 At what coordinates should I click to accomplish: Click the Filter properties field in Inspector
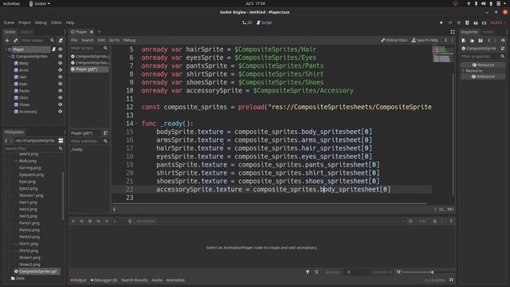pyautogui.click(x=483, y=57)
